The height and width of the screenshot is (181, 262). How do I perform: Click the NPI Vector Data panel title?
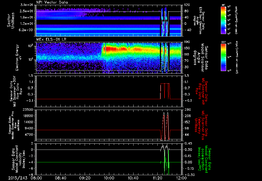52,2
